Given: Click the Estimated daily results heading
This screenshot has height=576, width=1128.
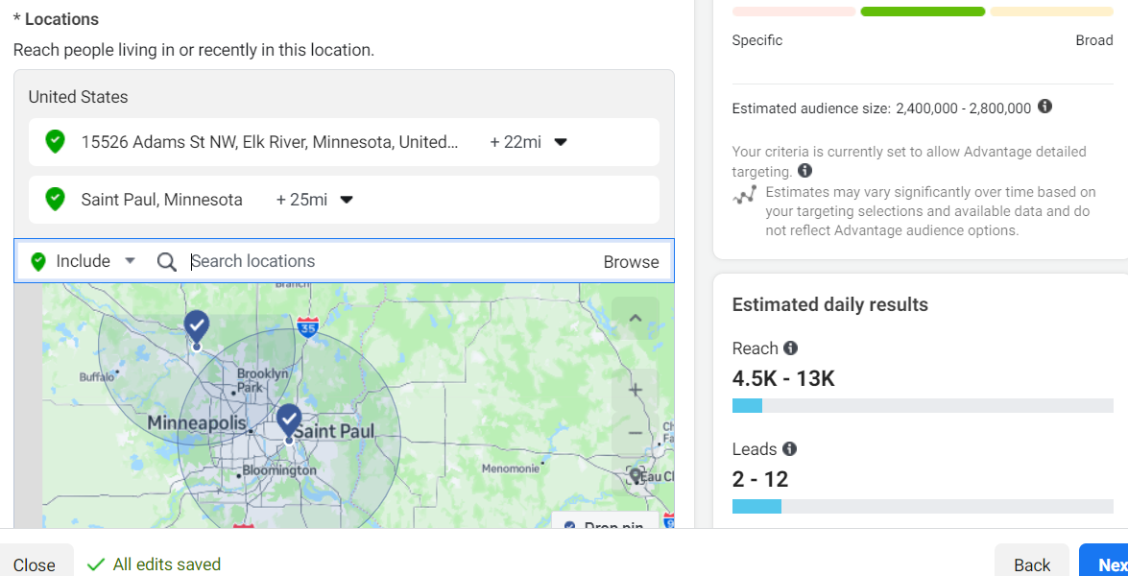Looking at the screenshot, I should tap(830, 305).
